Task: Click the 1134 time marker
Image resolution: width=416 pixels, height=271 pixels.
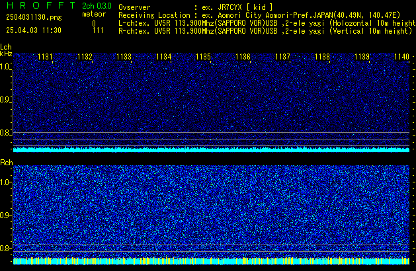Action: [164, 57]
